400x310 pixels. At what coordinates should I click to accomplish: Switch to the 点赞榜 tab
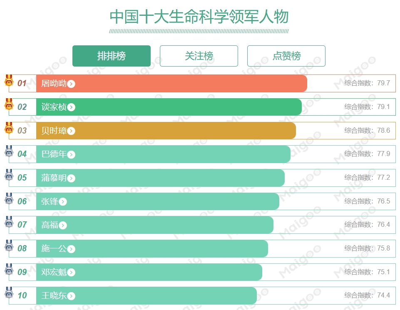pos(286,56)
